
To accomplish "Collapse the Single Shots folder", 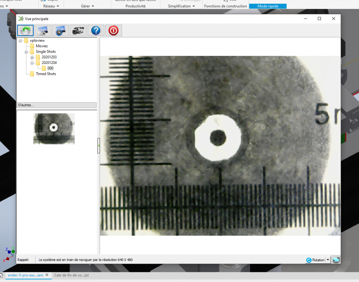I will pyautogui.click(x=26, y=52).
